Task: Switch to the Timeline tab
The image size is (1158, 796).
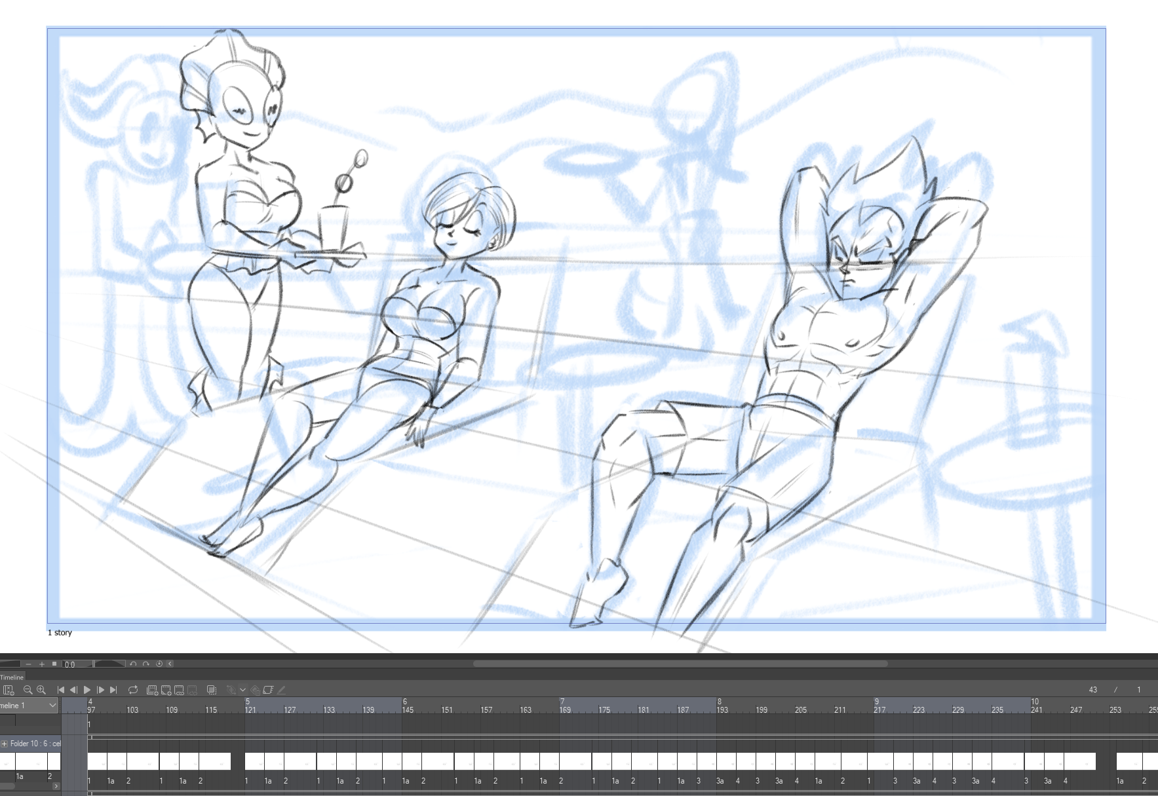Action: coord(12,677)
